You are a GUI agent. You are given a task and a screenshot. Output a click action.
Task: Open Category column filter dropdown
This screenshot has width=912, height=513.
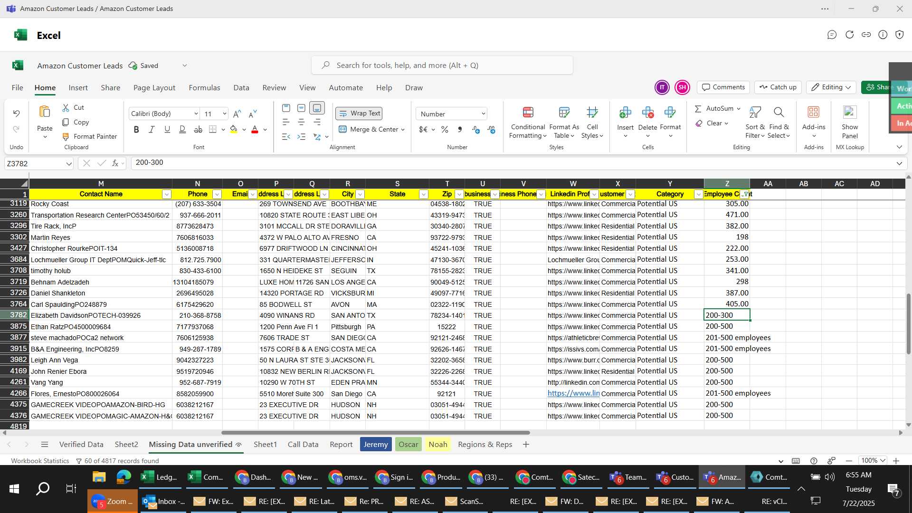point(698,194)
